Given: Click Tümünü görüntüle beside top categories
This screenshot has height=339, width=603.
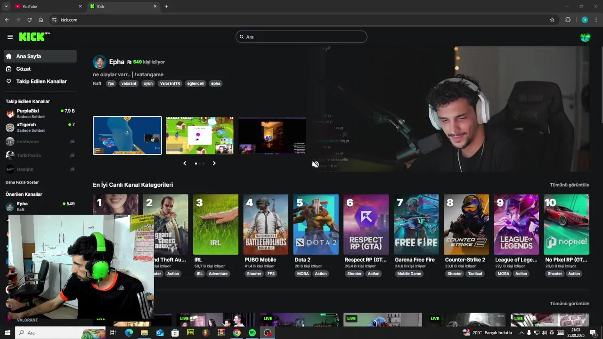Looking at the screenshot, I should pos(570,185).
